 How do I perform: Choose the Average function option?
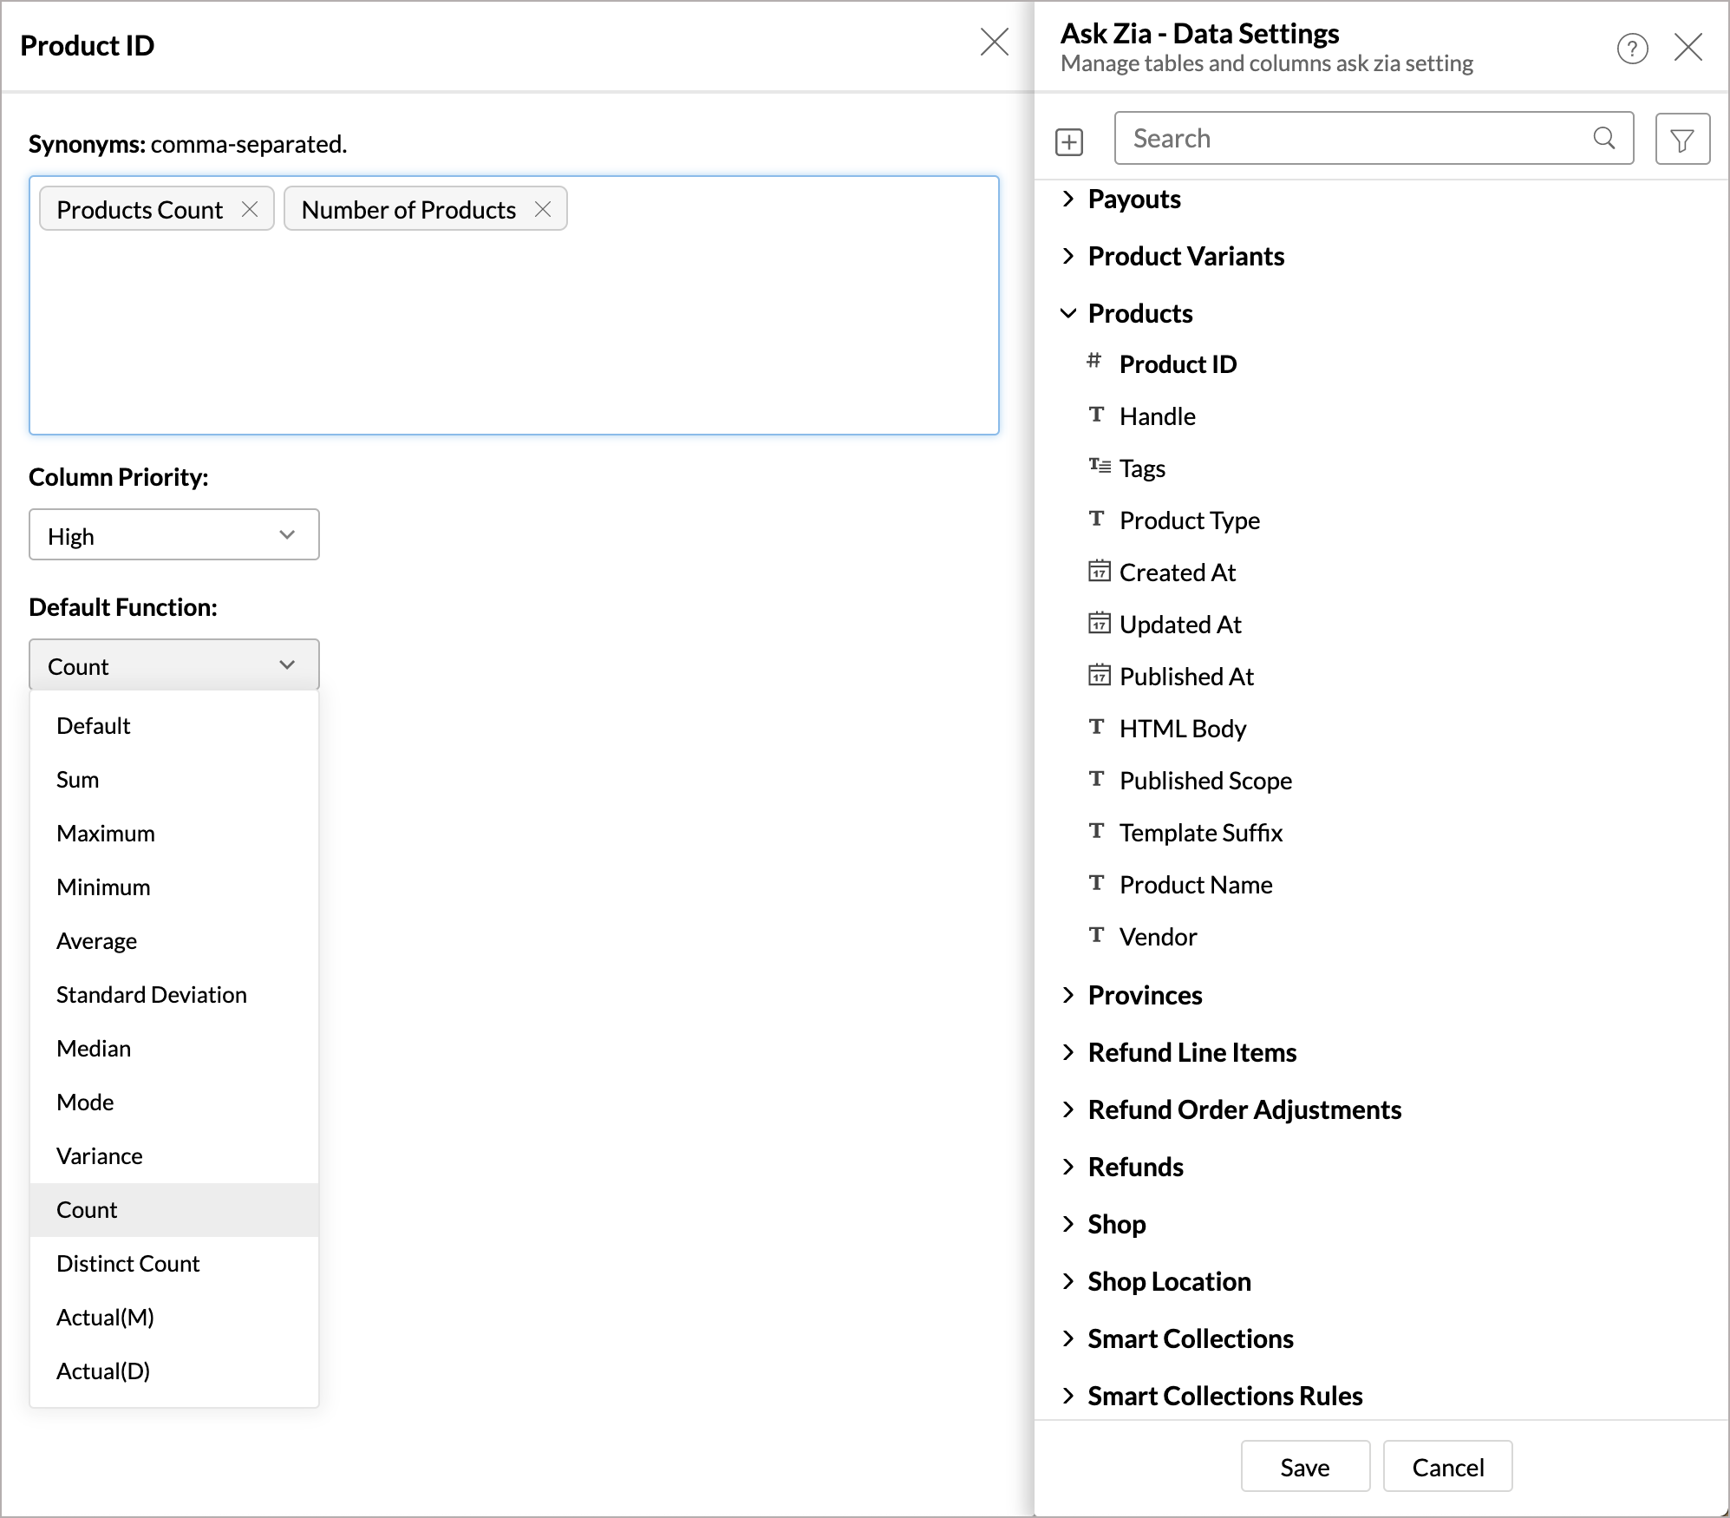[x=97, y=941]
